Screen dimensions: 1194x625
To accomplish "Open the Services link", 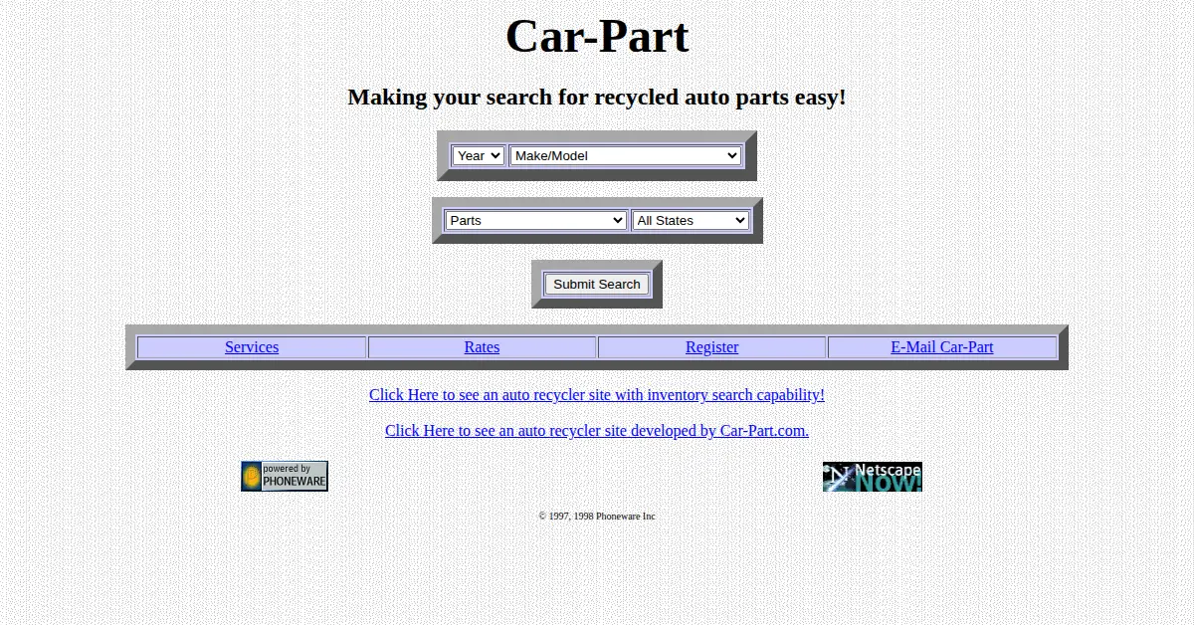I will point(252,347).
